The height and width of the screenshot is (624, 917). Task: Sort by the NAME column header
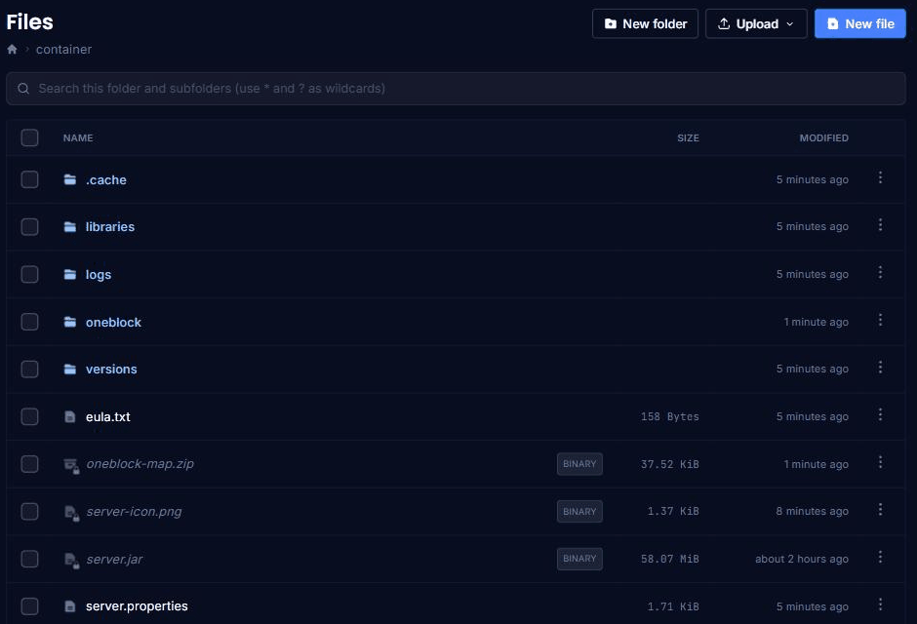click(x=78, y=137)
